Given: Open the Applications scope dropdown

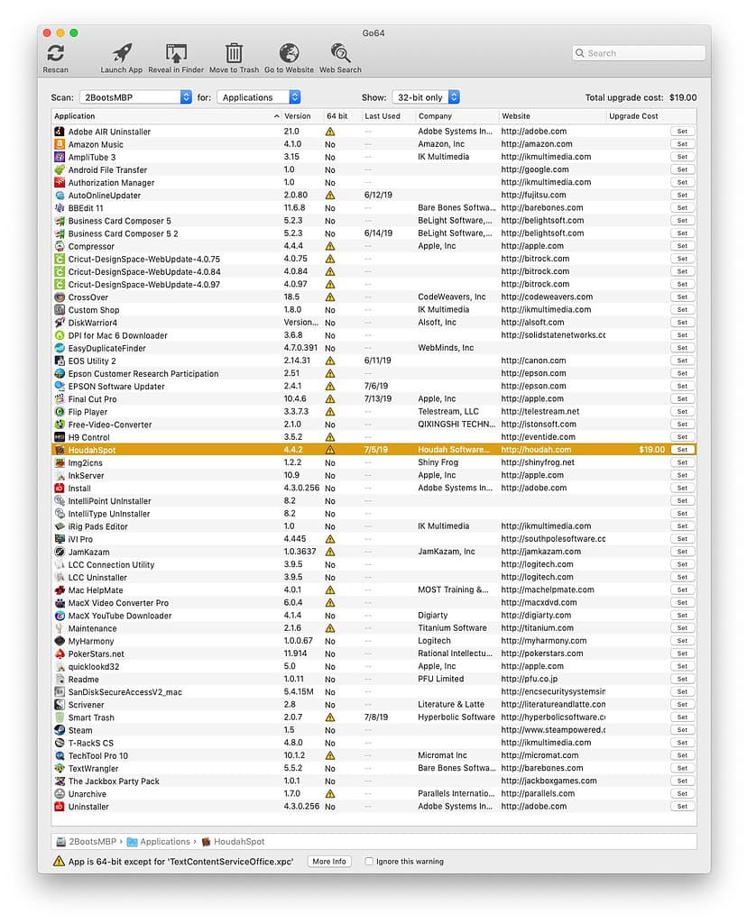Looking at the screenshot, I should tap(259, 97).
